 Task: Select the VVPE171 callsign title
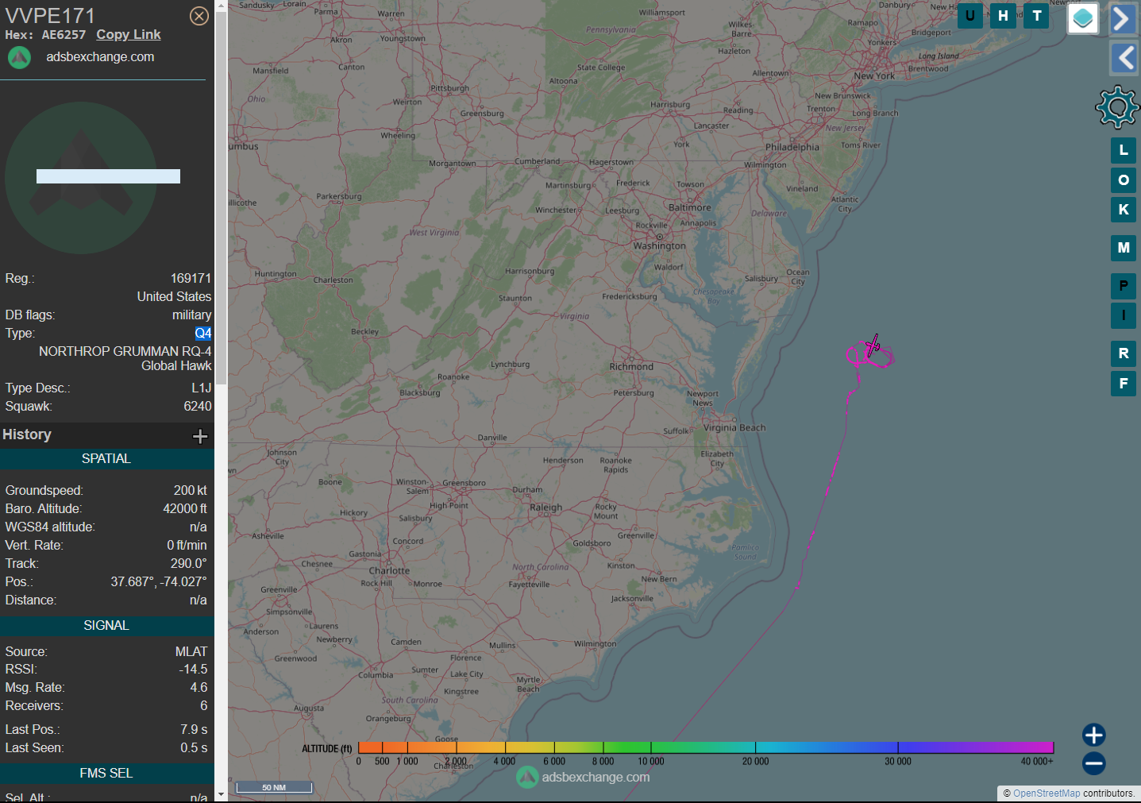[x=50, y=16]
